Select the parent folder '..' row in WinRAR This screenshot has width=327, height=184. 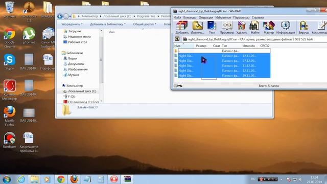click(222, 51)
